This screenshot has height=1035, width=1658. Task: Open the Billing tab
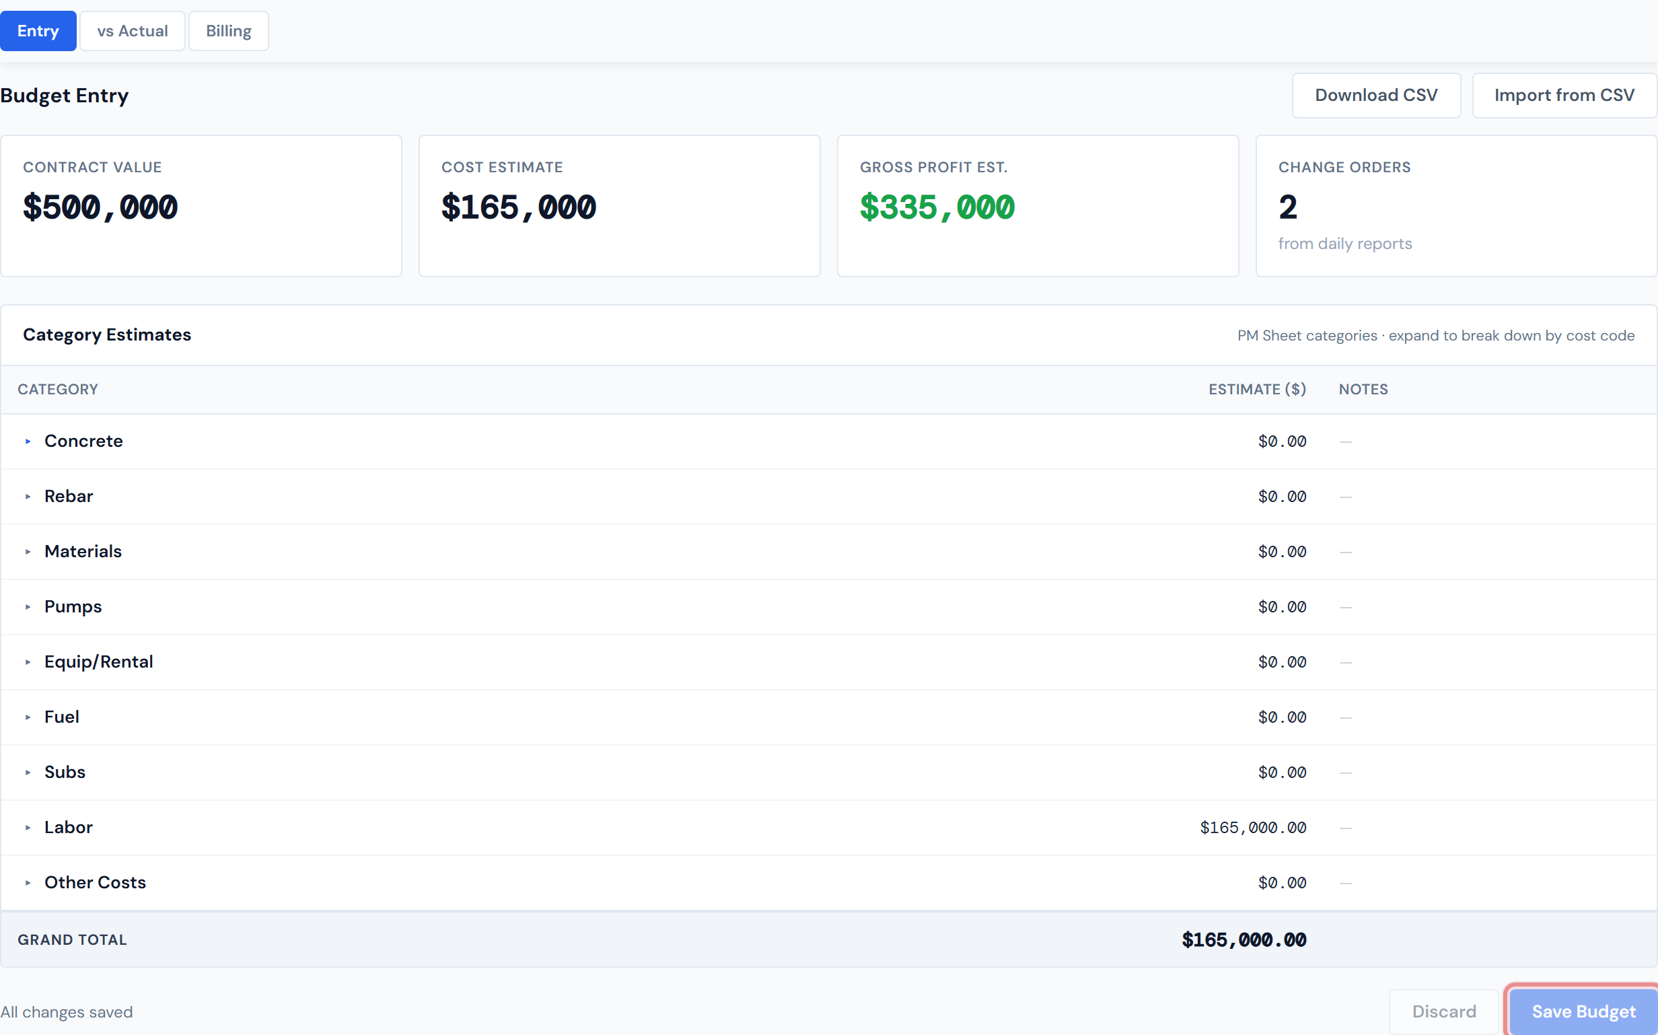228,30
